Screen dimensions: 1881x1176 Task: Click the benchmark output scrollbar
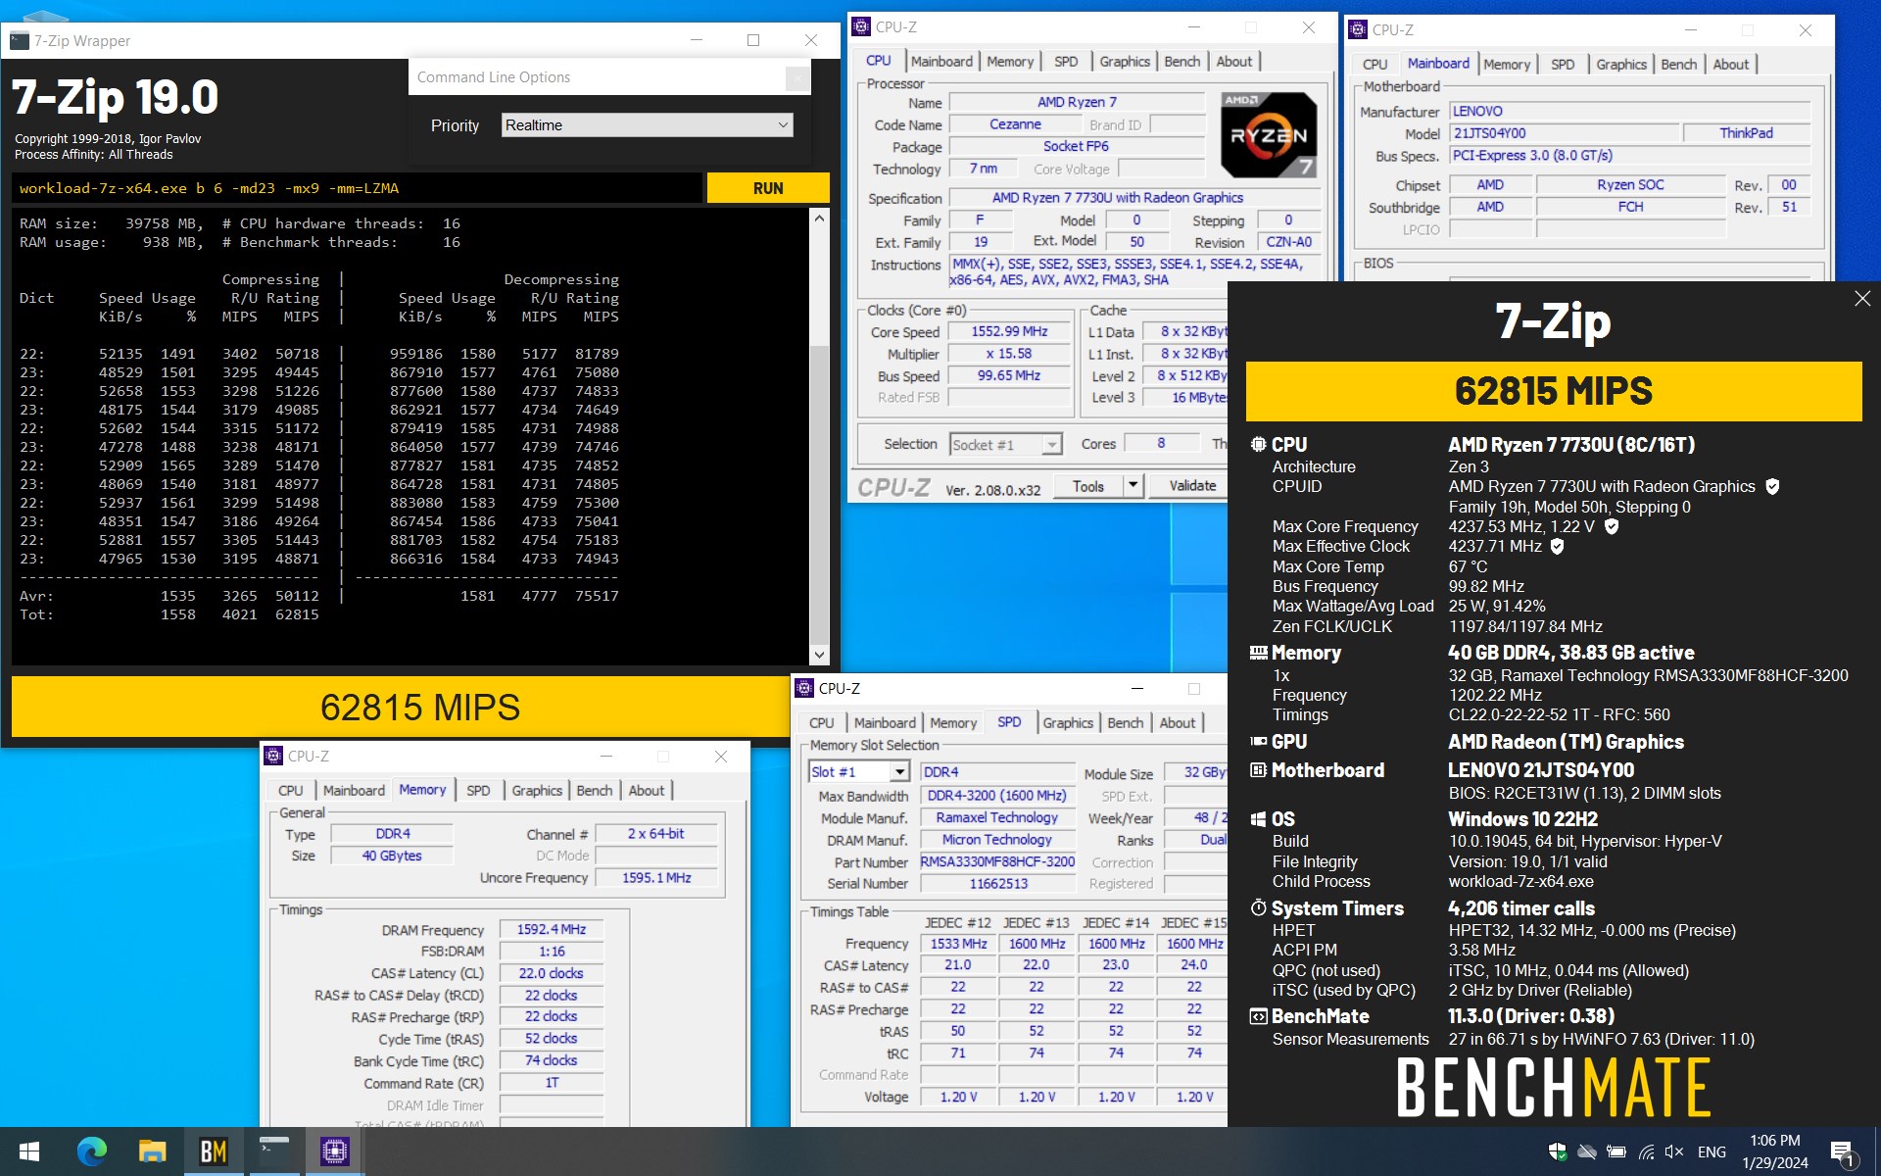[819, 437]
